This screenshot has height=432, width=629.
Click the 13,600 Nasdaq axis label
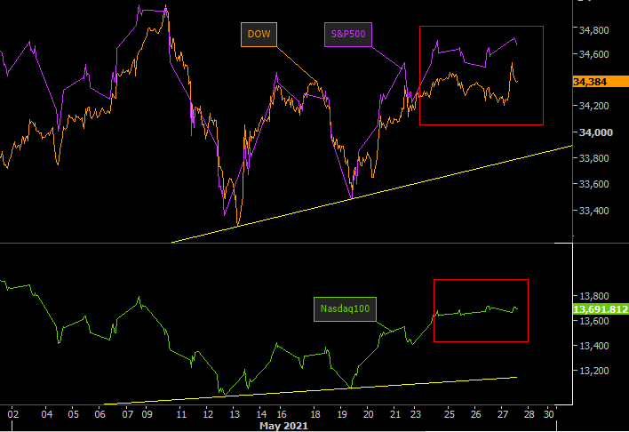coord(593,321)
